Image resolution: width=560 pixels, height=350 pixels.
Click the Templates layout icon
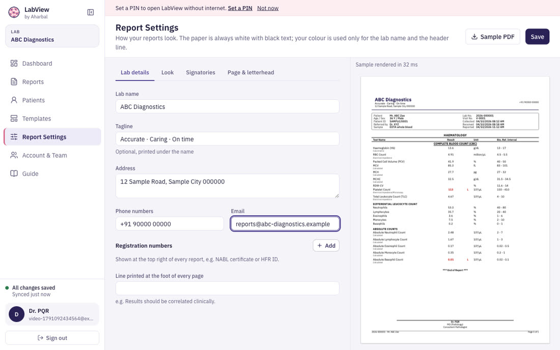click(14, 119)
